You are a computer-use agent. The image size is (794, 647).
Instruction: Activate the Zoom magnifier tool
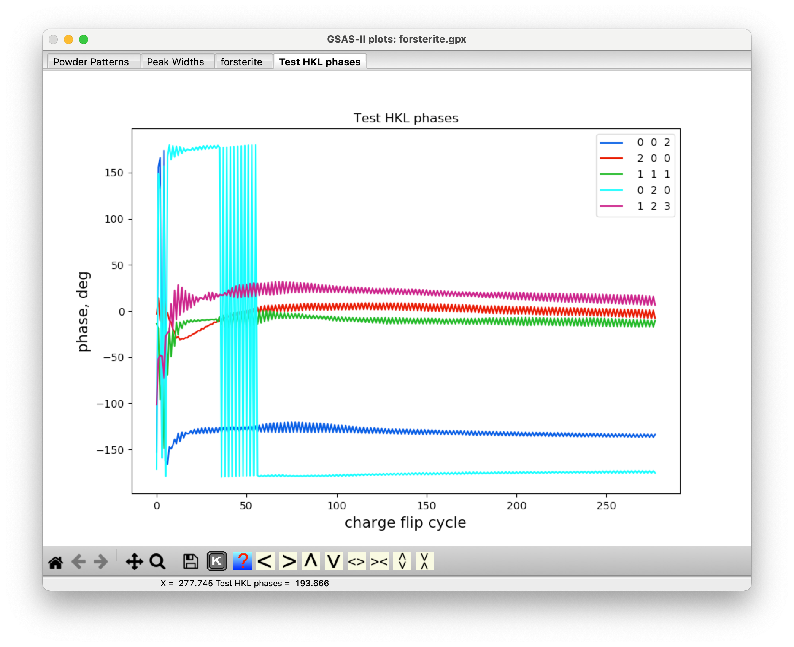click(157, 561)
